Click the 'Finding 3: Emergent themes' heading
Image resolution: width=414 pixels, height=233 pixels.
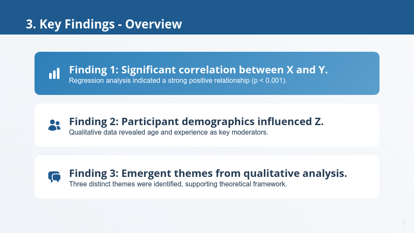pyautogui.click(x=208, y=173)
